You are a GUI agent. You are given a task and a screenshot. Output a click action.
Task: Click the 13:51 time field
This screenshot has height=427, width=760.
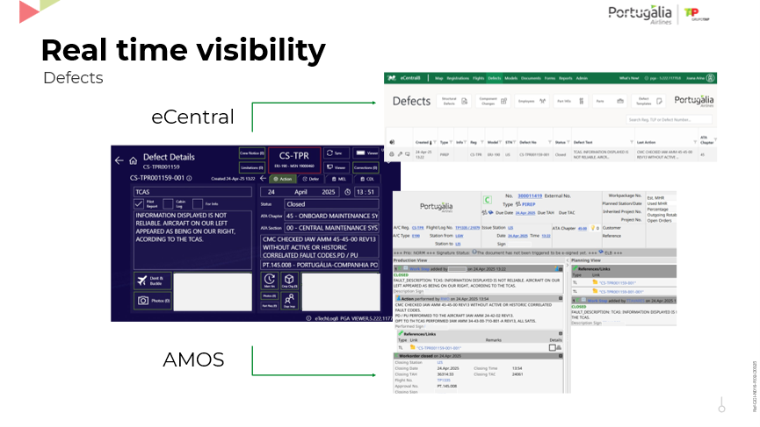point(366,192)
